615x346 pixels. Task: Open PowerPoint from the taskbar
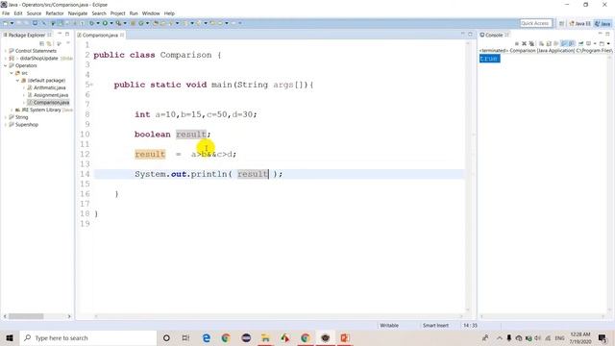tap(345, 337)
